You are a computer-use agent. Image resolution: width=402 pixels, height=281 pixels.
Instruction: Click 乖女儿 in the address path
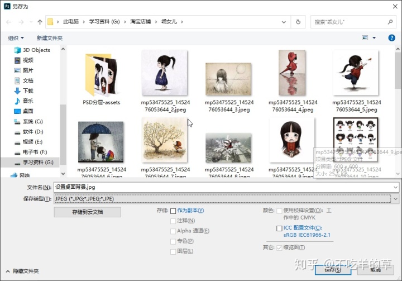[x=169, y=22]
